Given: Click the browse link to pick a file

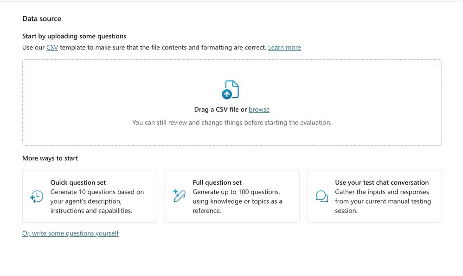Looking at the screenshot, I should 259,109.
